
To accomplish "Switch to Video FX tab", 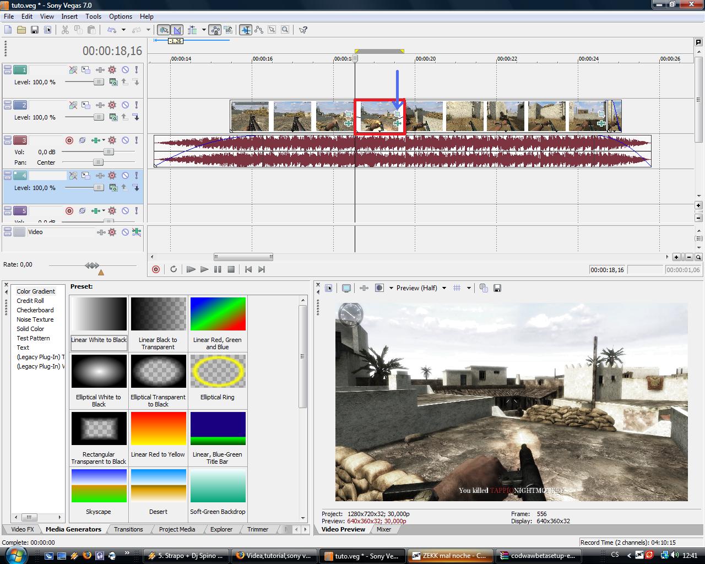I will click(x=23, y=529).
